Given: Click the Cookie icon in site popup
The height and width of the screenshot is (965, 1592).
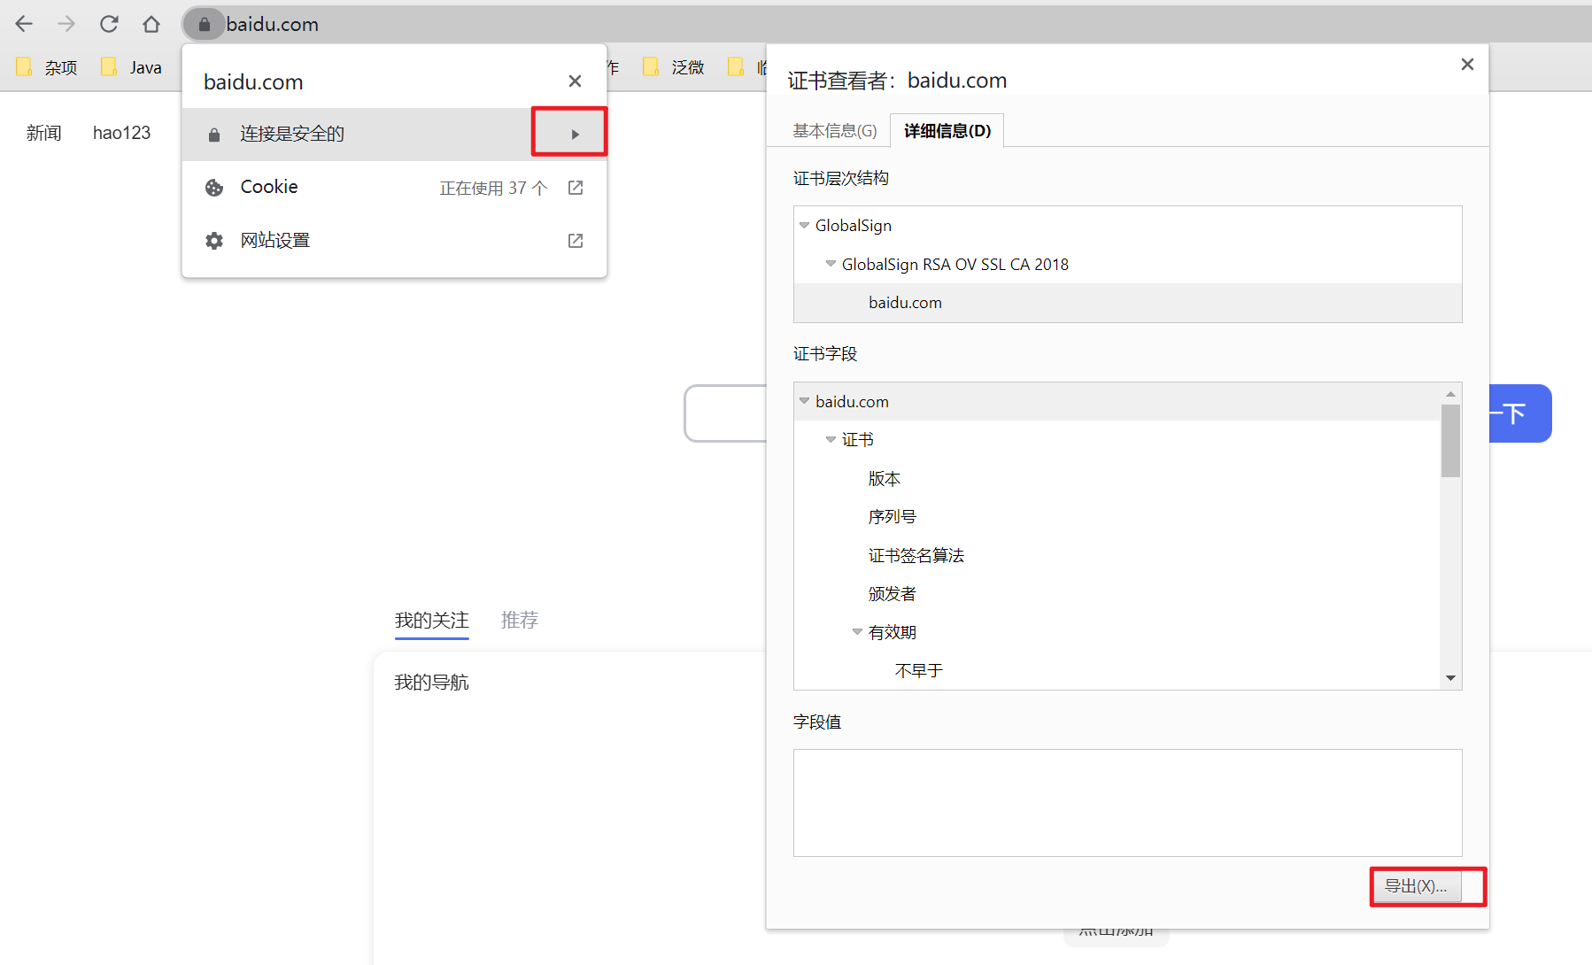Looking at the screenshot, I should [x=214, y=188].
